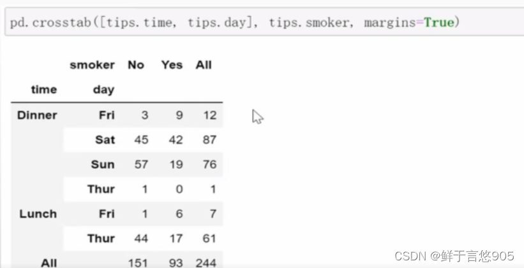The image size is (524, 268).
Task: Click the Lunch row label
Action: click(38, 214)
